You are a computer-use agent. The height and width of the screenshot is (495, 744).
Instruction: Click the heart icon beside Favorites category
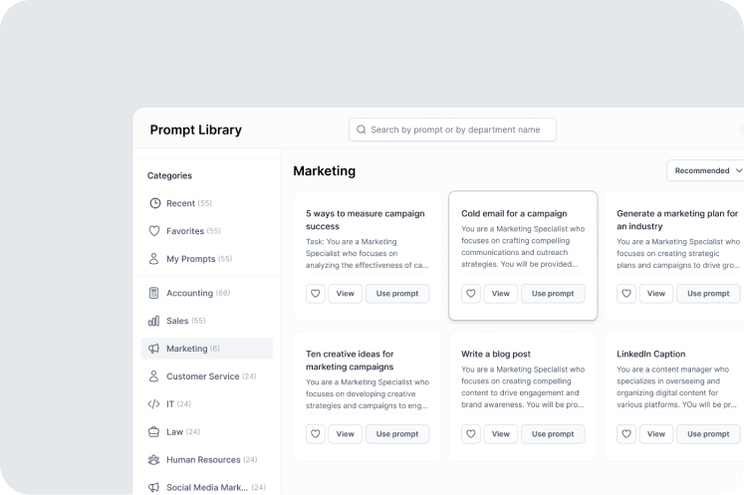coord(154,231)
